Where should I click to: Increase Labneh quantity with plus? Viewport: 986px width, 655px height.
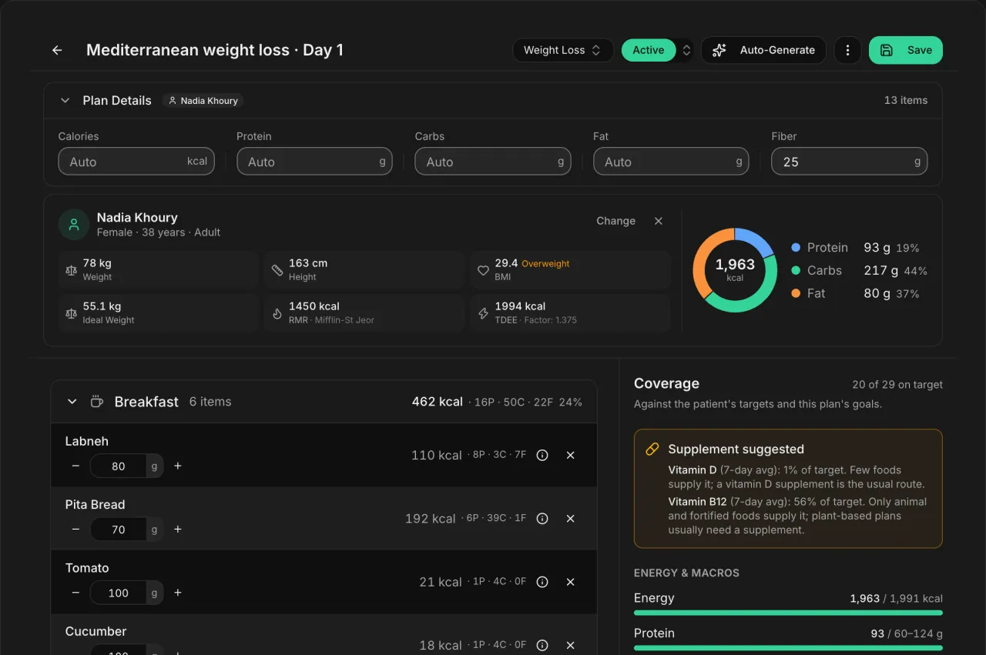178,466
